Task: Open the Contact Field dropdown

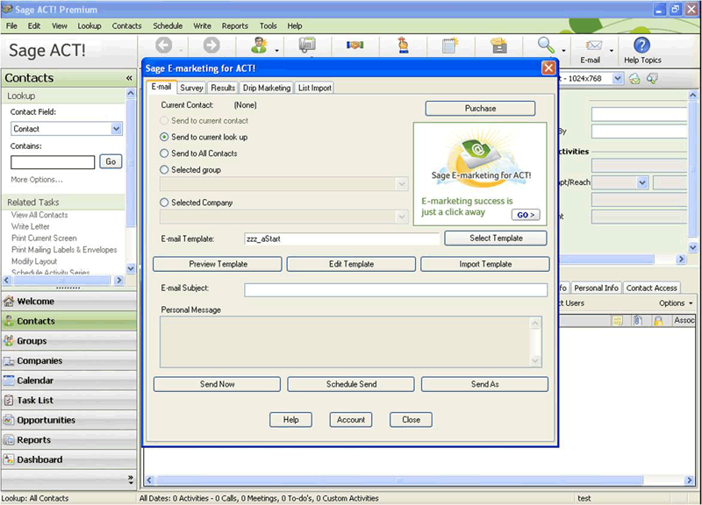Action: pos(117,129)
